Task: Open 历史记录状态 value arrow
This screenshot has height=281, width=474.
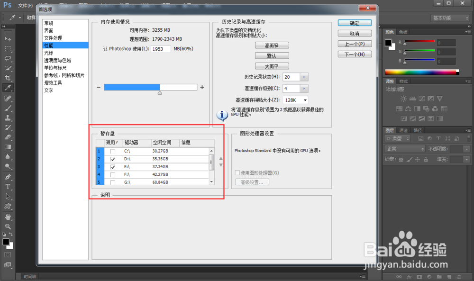Action: click(304, 77)
